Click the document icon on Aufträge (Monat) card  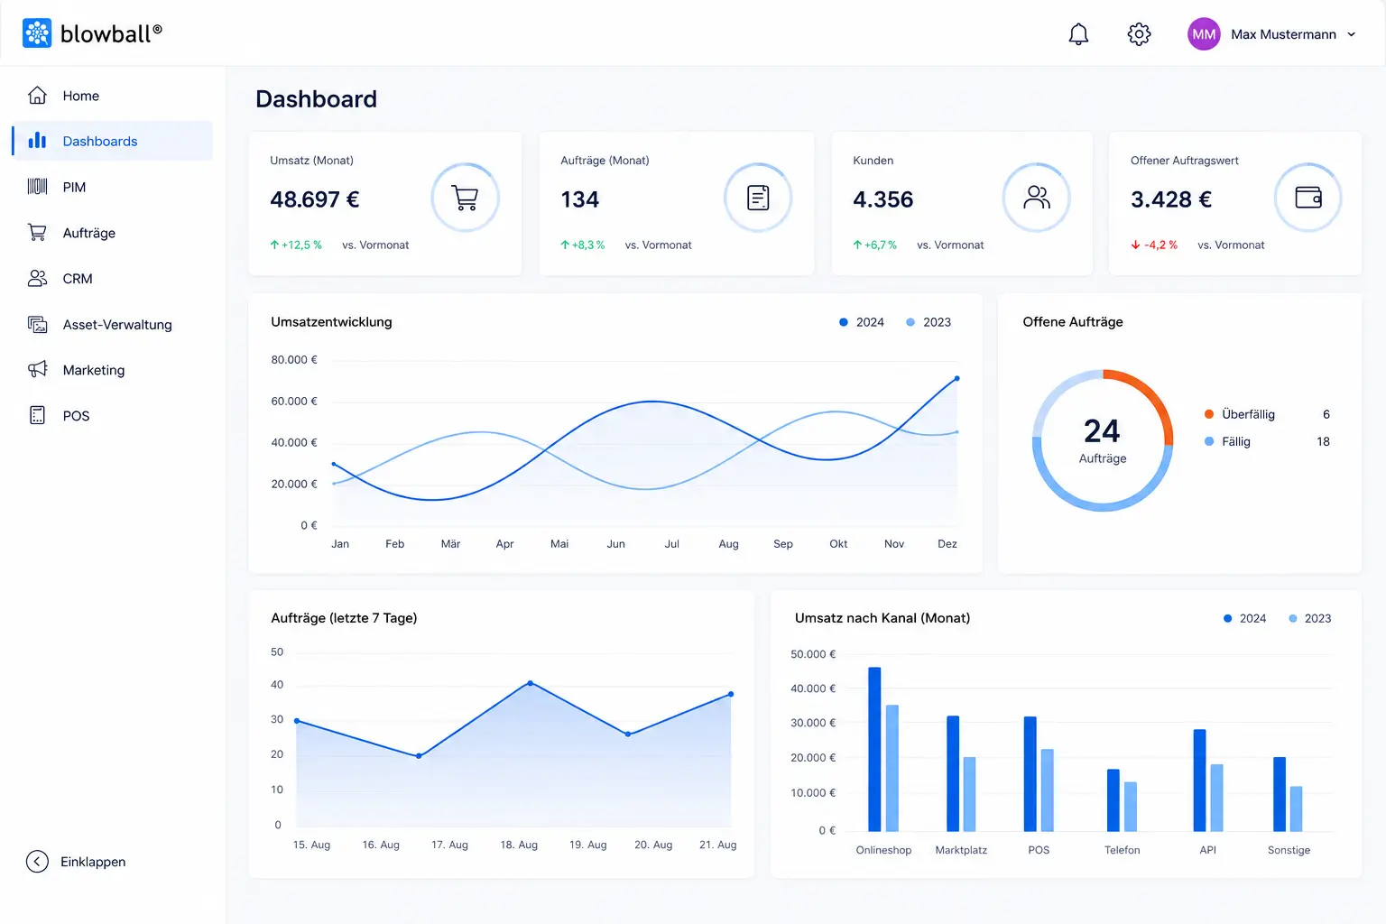tap(758, 198)
